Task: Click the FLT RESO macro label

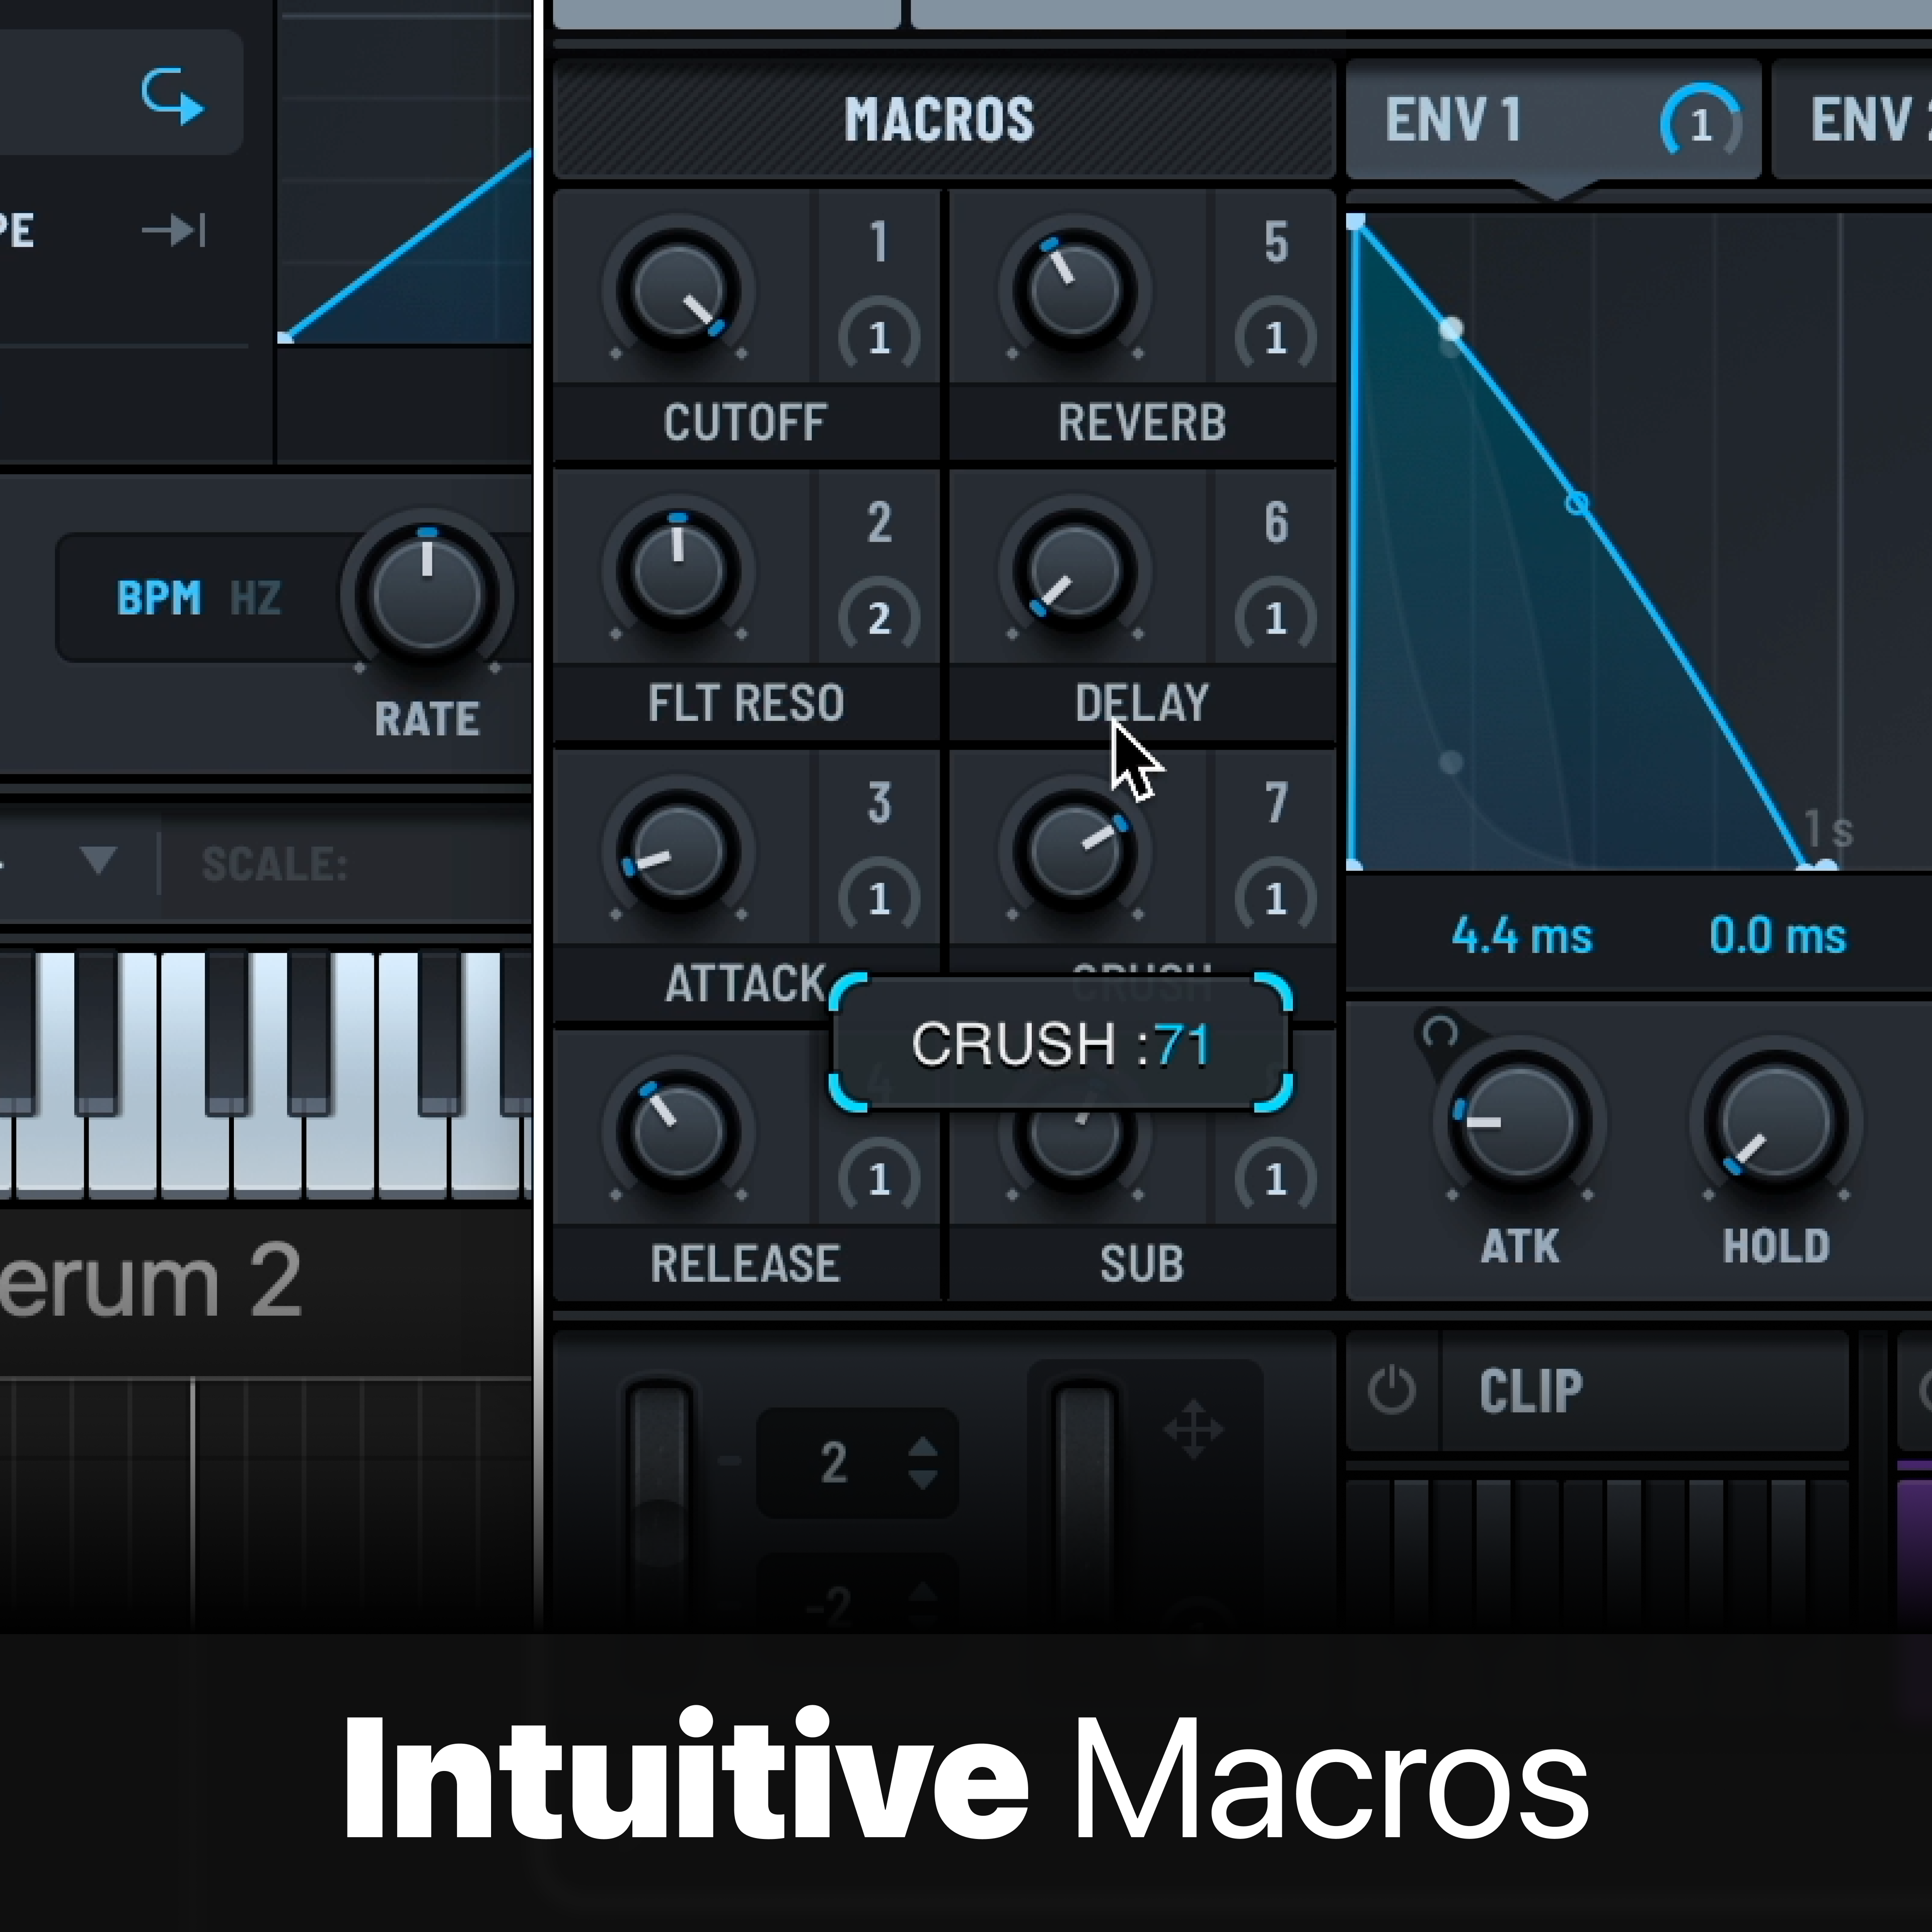Action: 746,702
